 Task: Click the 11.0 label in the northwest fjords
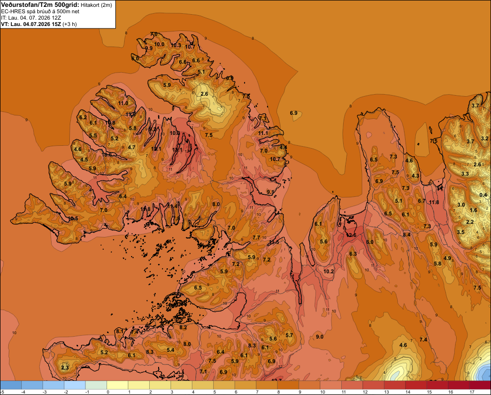tap(123, 103)
